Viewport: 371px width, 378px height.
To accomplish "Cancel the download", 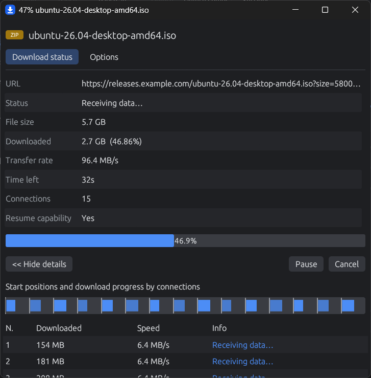I will click(x=347, y=264).
